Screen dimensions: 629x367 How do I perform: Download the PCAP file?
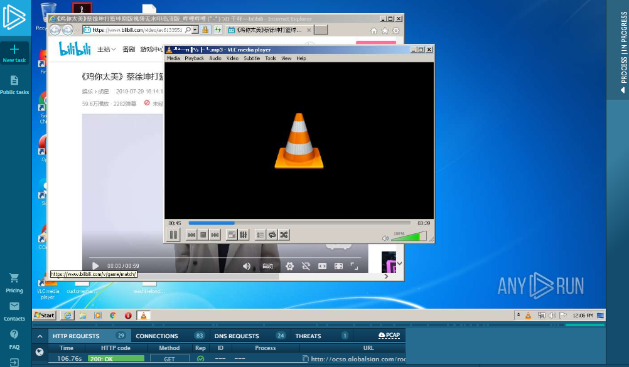[389, 336]
